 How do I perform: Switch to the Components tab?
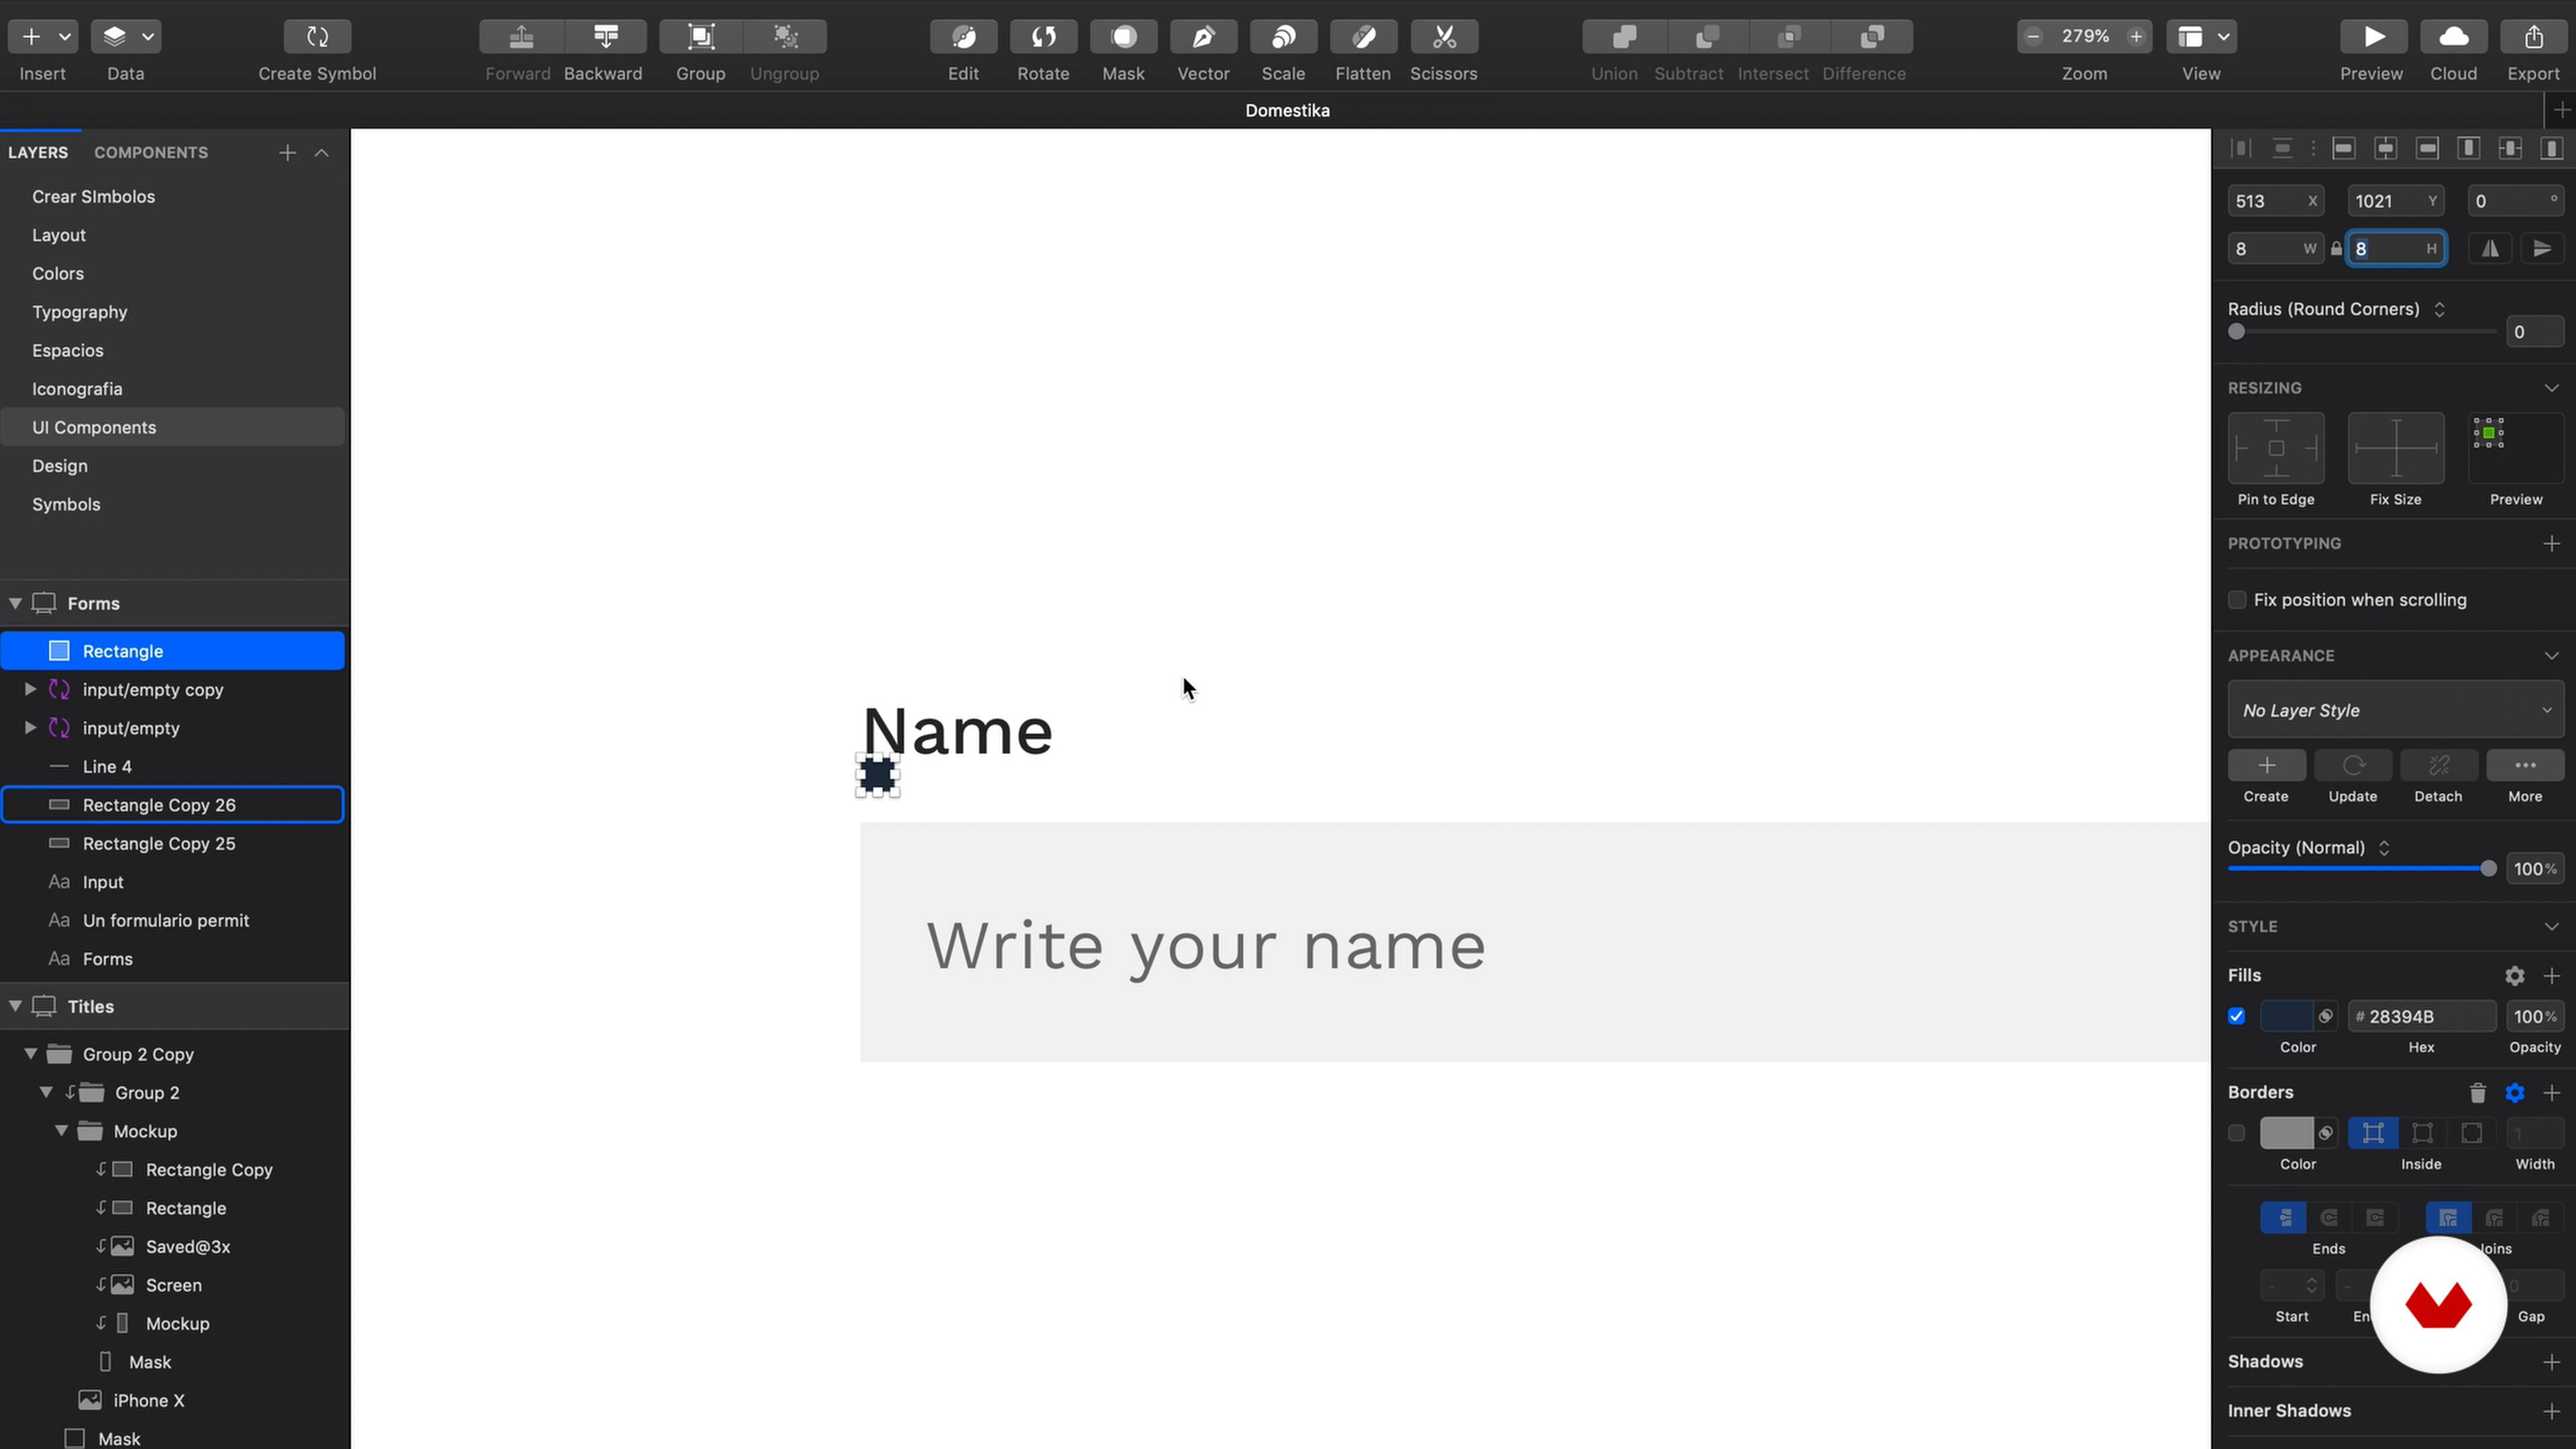(151, 153)
